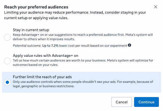This screenshot has height=111, width=163.
Task: Click the Keep Advantage+ on description text
Action: [x=83, y=37]
